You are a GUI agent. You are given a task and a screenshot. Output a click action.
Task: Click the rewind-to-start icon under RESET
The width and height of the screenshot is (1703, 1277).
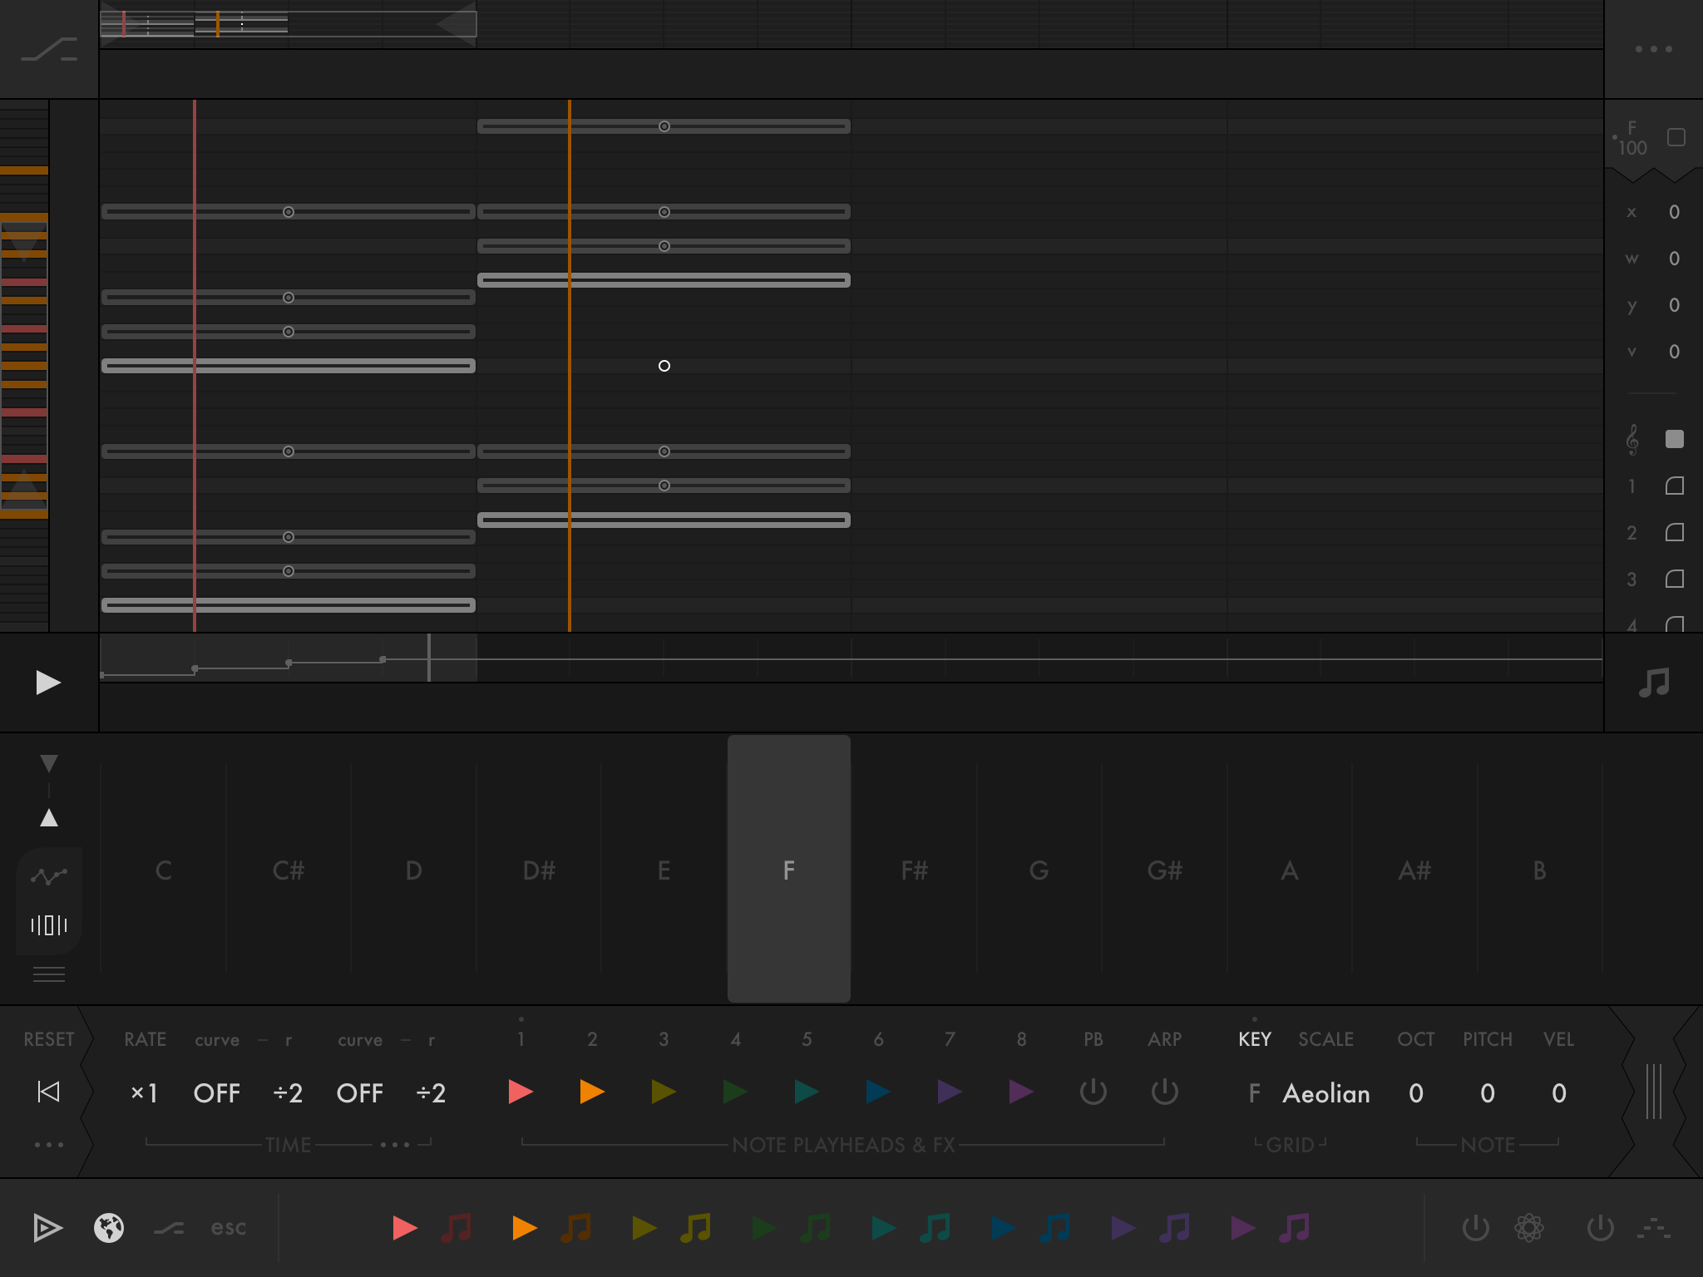(49, 1092)
